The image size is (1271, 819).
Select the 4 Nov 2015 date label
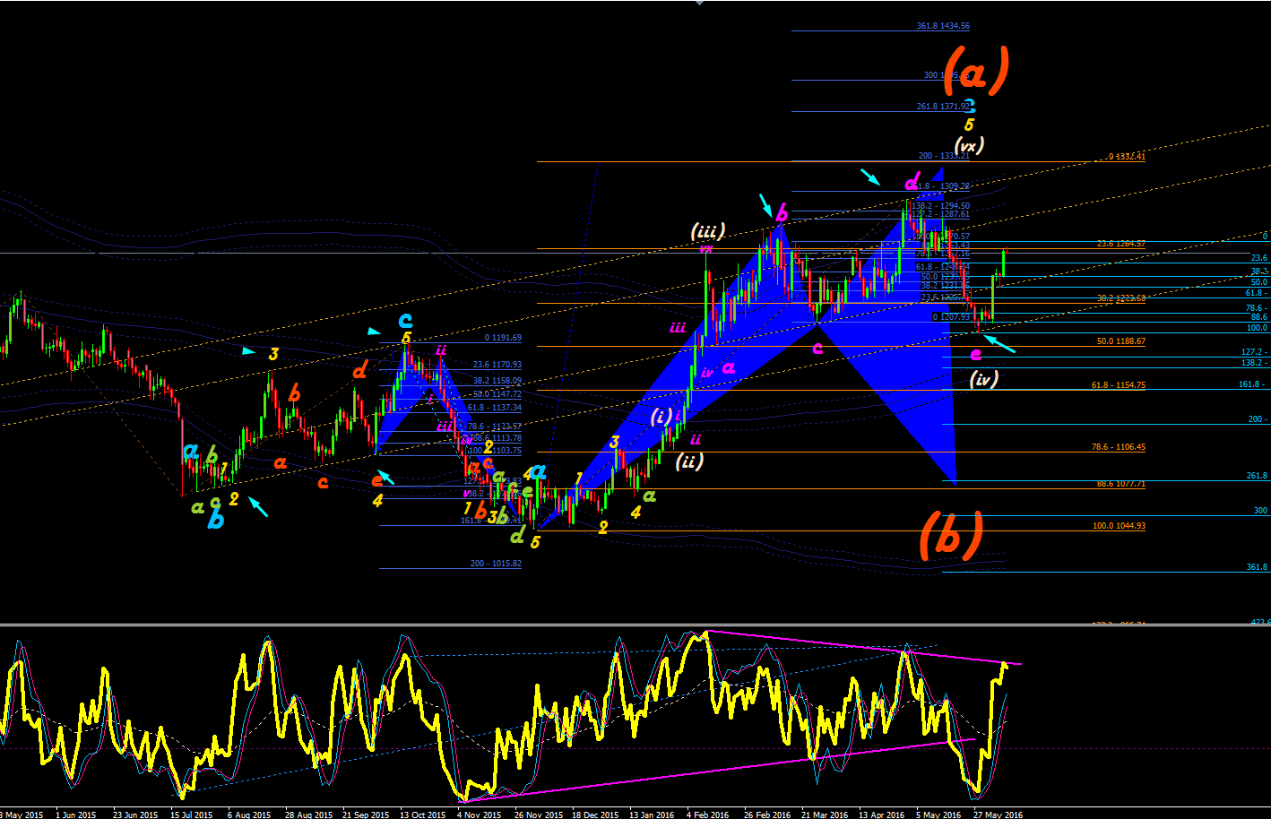pos(479,815)
